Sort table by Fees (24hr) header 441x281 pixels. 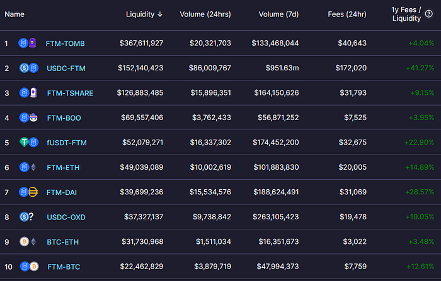click(347, 14)
